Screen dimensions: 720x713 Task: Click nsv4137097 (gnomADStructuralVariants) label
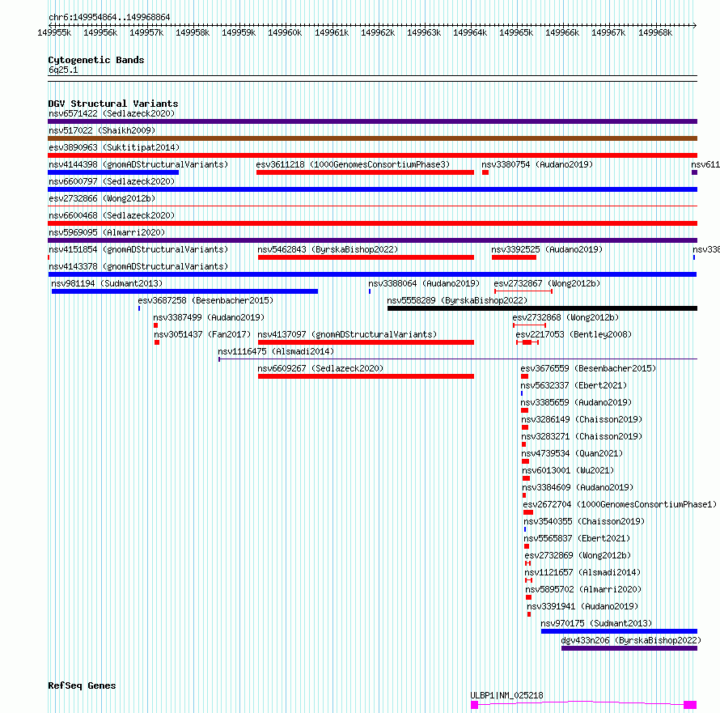click(x=347, y=334)
